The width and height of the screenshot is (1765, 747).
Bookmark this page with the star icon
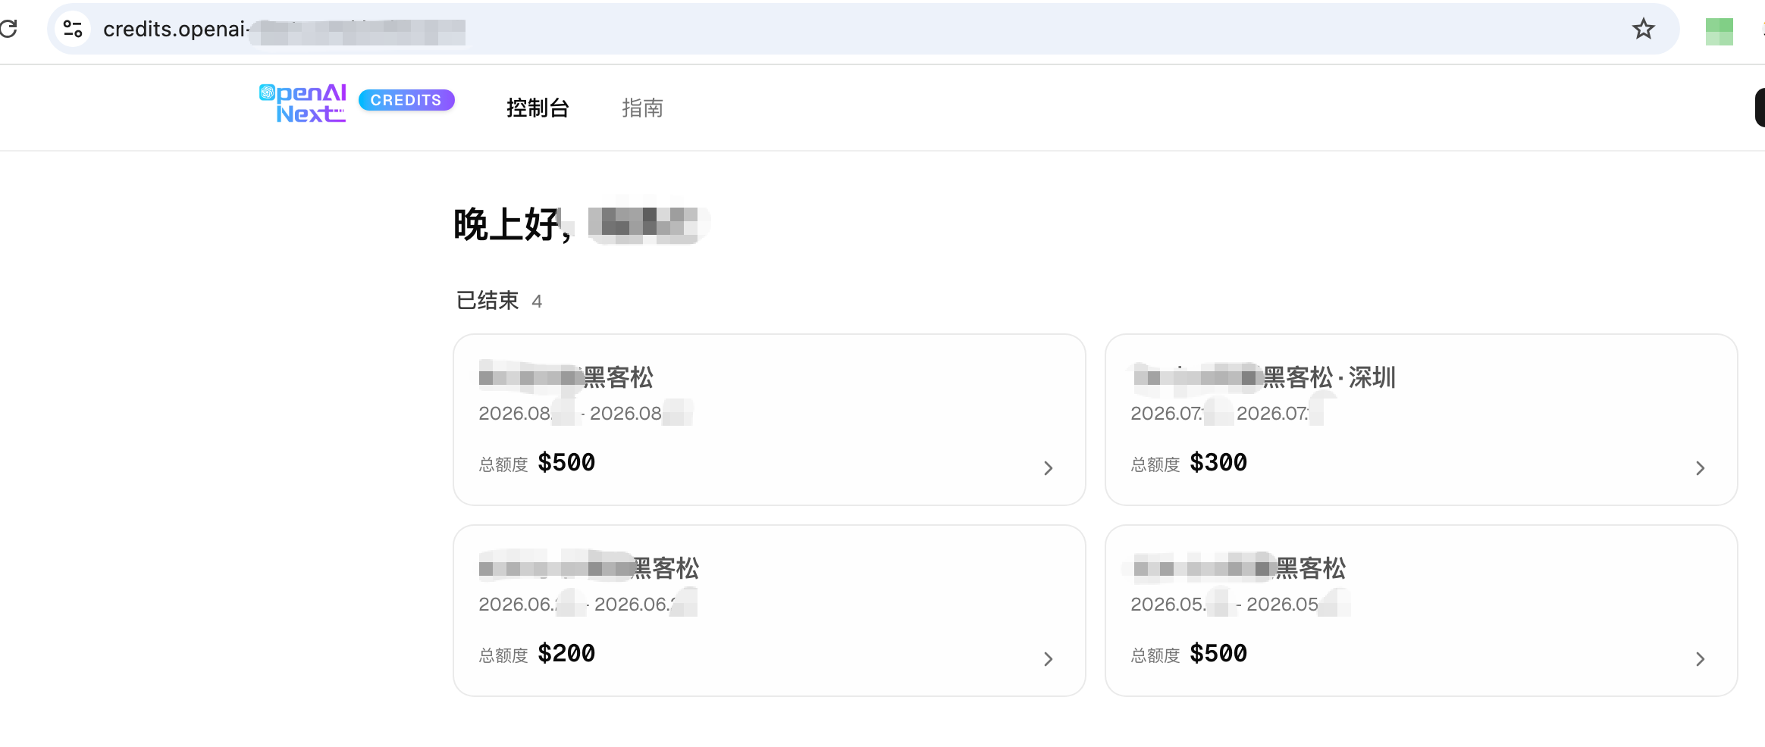[1643, 29]
